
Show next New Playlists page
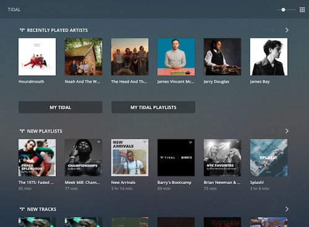click(x=287, y=131)
